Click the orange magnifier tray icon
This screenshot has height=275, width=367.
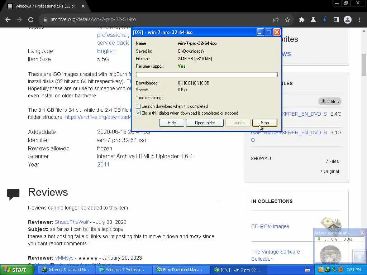pyautogui.click(x=340, y=270)
